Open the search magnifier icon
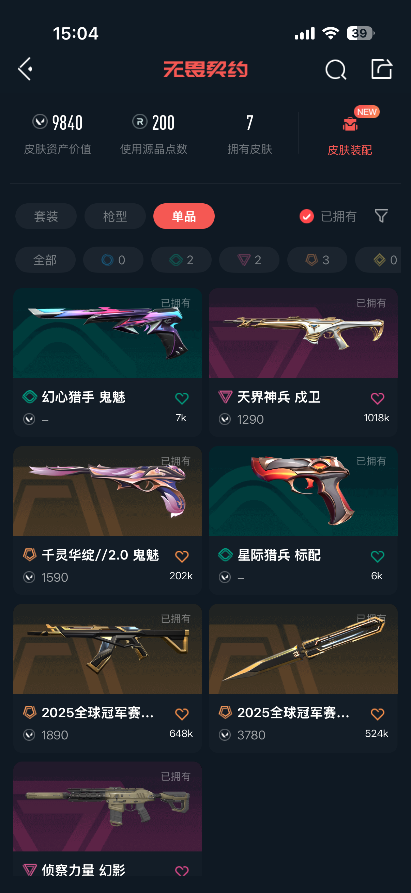This screenshot has height=893, width=411. (x=336, y=69)
